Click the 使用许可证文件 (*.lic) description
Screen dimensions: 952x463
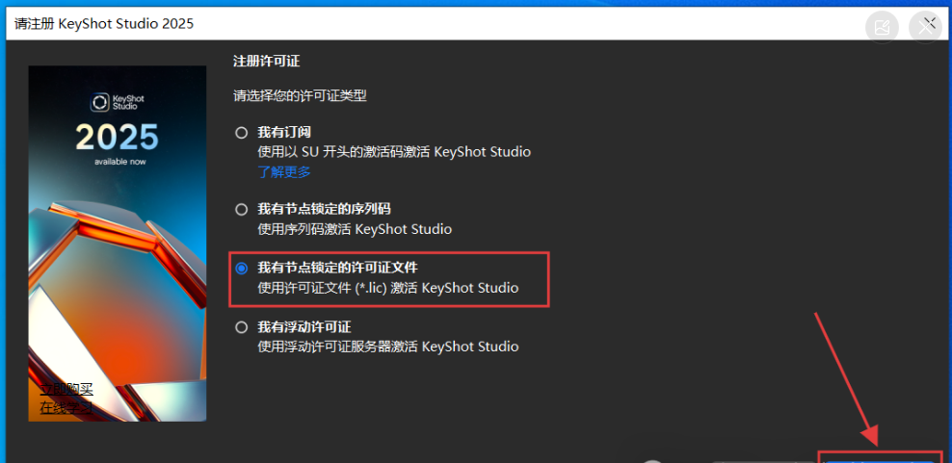point(388,288)
